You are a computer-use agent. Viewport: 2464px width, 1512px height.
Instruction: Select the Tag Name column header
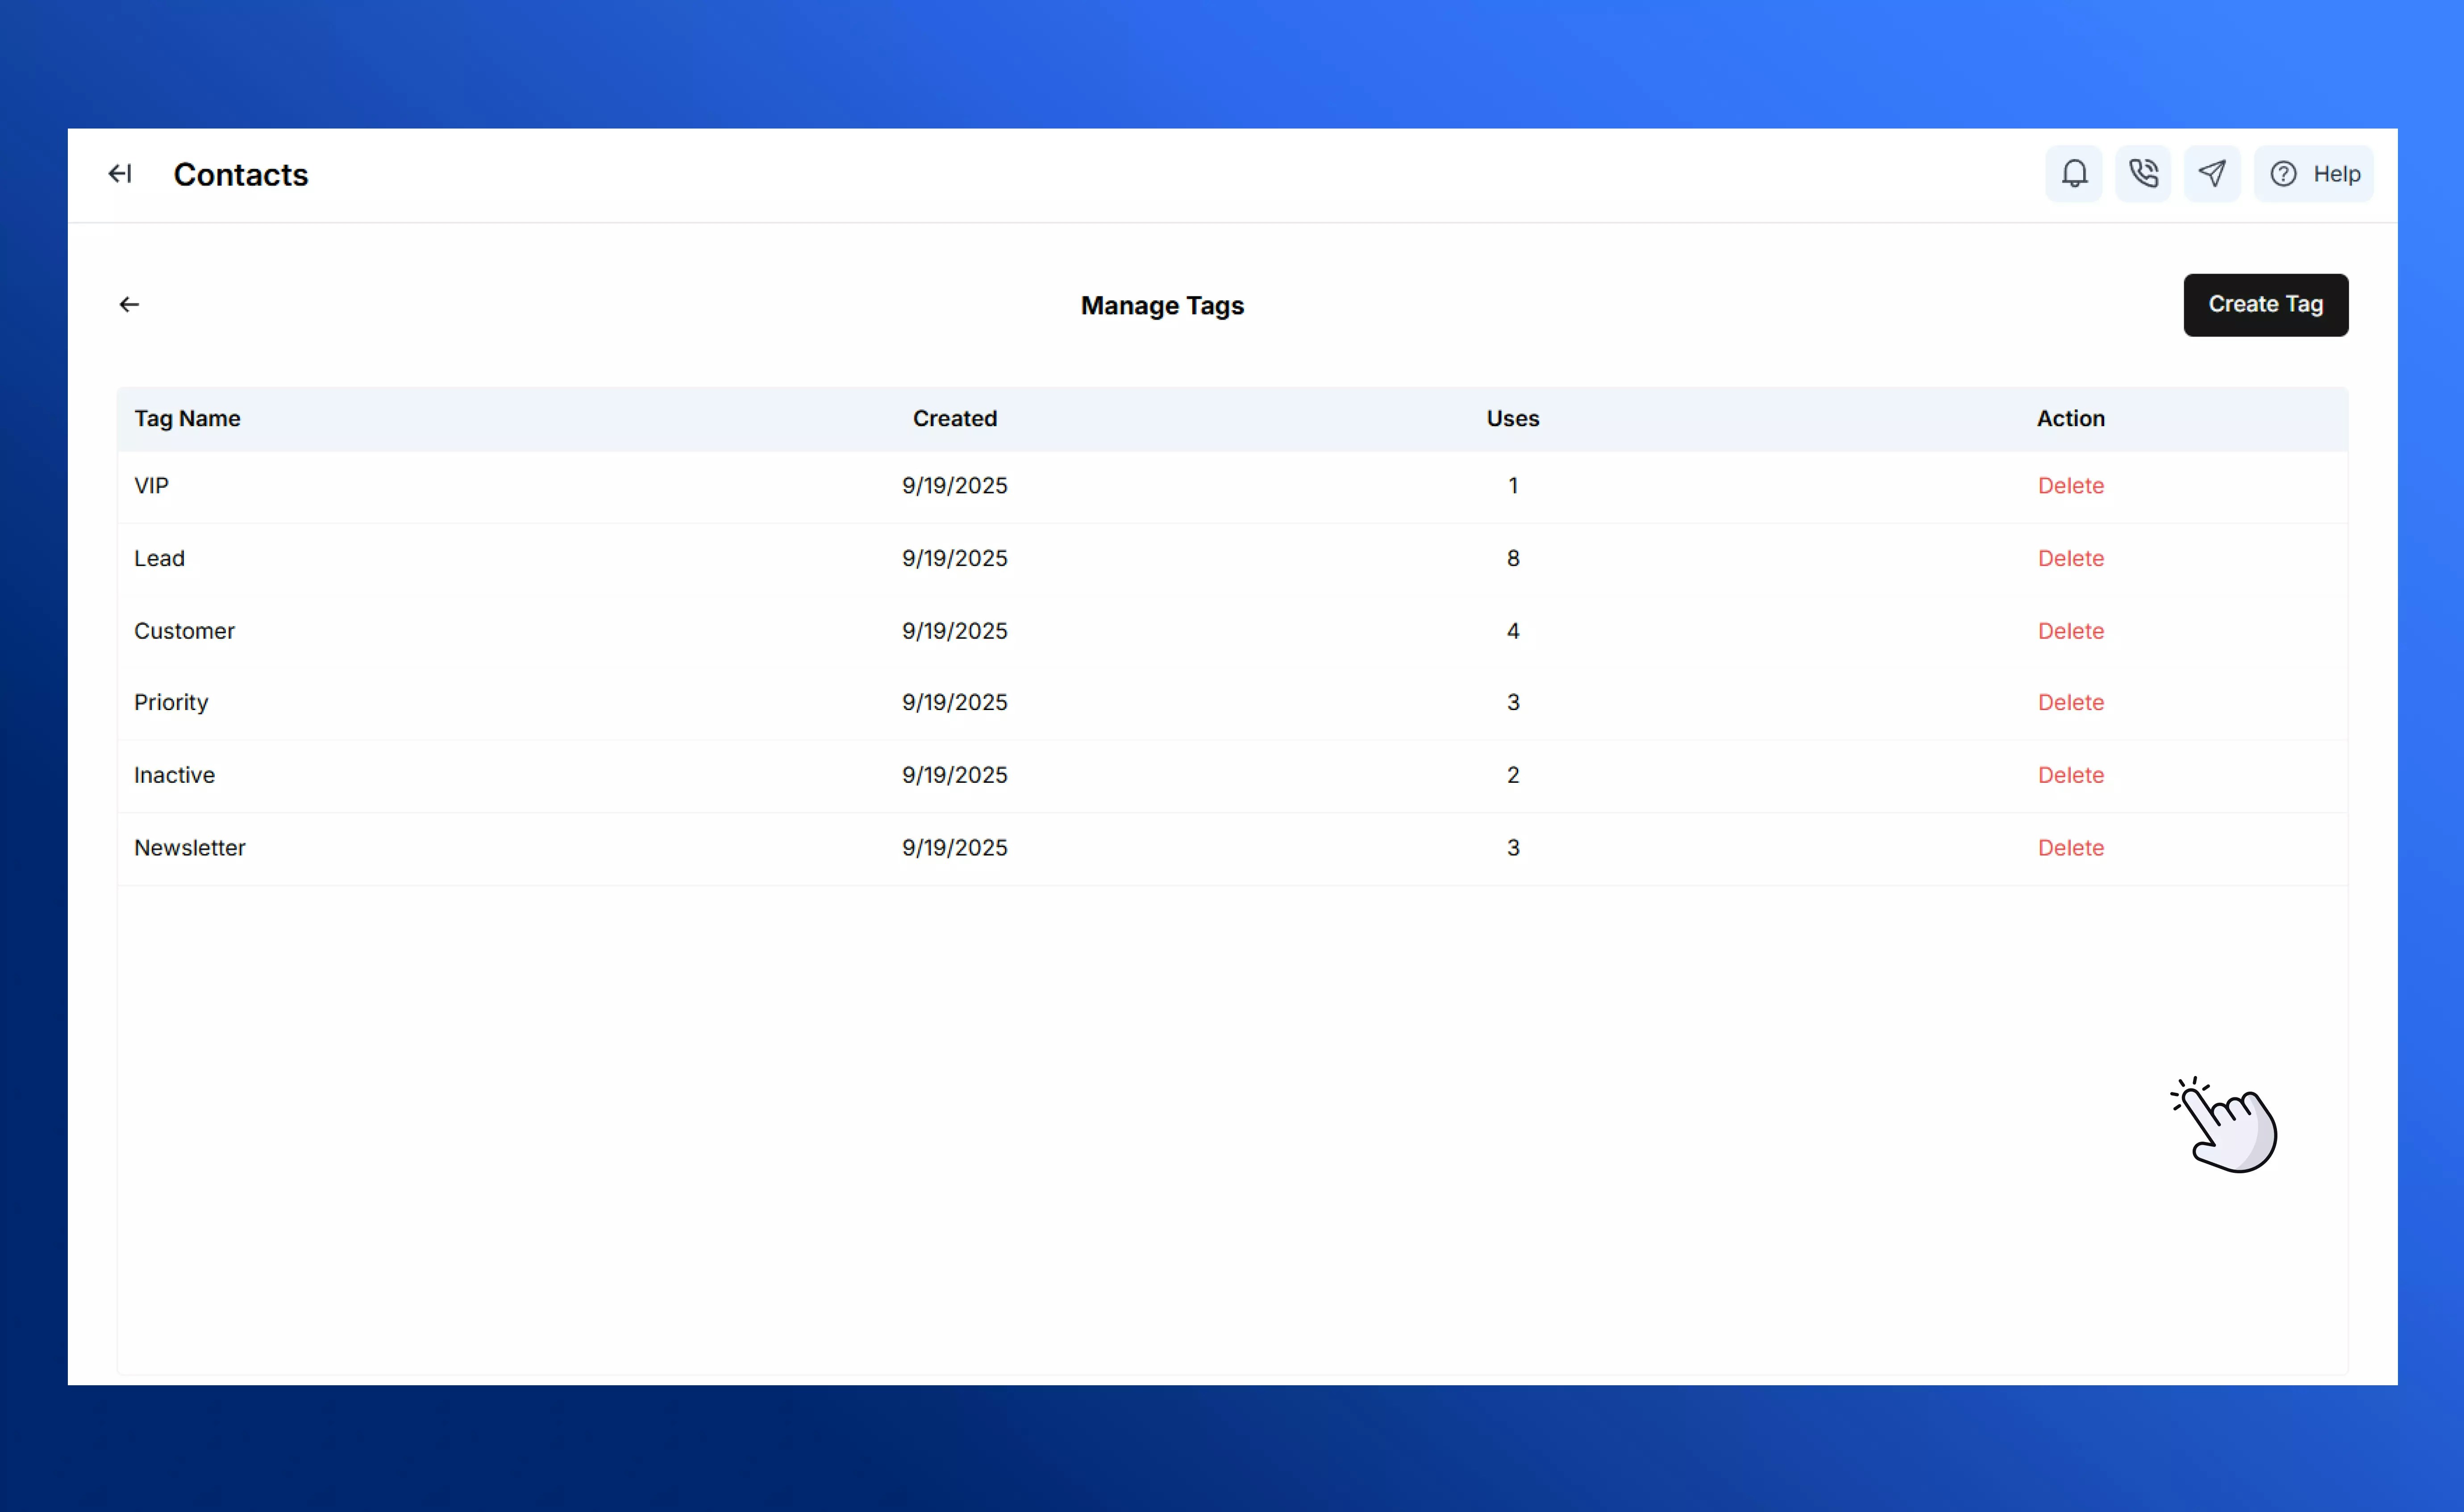[188, 418]
